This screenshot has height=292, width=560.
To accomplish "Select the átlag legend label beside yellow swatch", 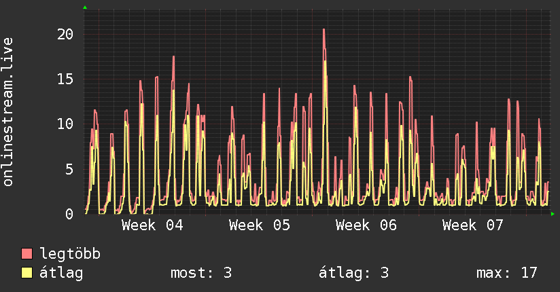I will (x=61, y=273).
